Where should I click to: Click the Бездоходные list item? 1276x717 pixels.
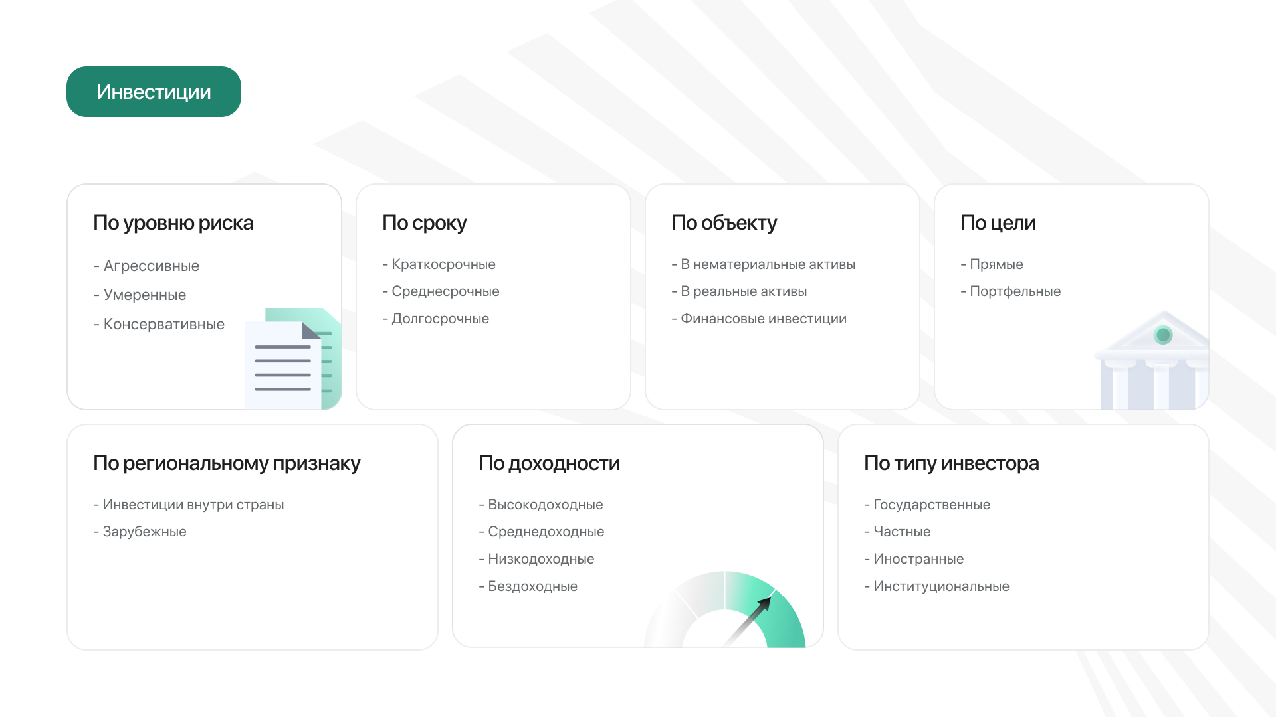(528, 586)
